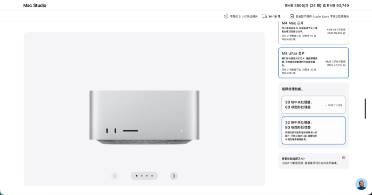The height and width of the screenshot is (195, 372).
Task: Select the 28-core CPU, 60-core GPU option
Action: (x=313, y=105)
